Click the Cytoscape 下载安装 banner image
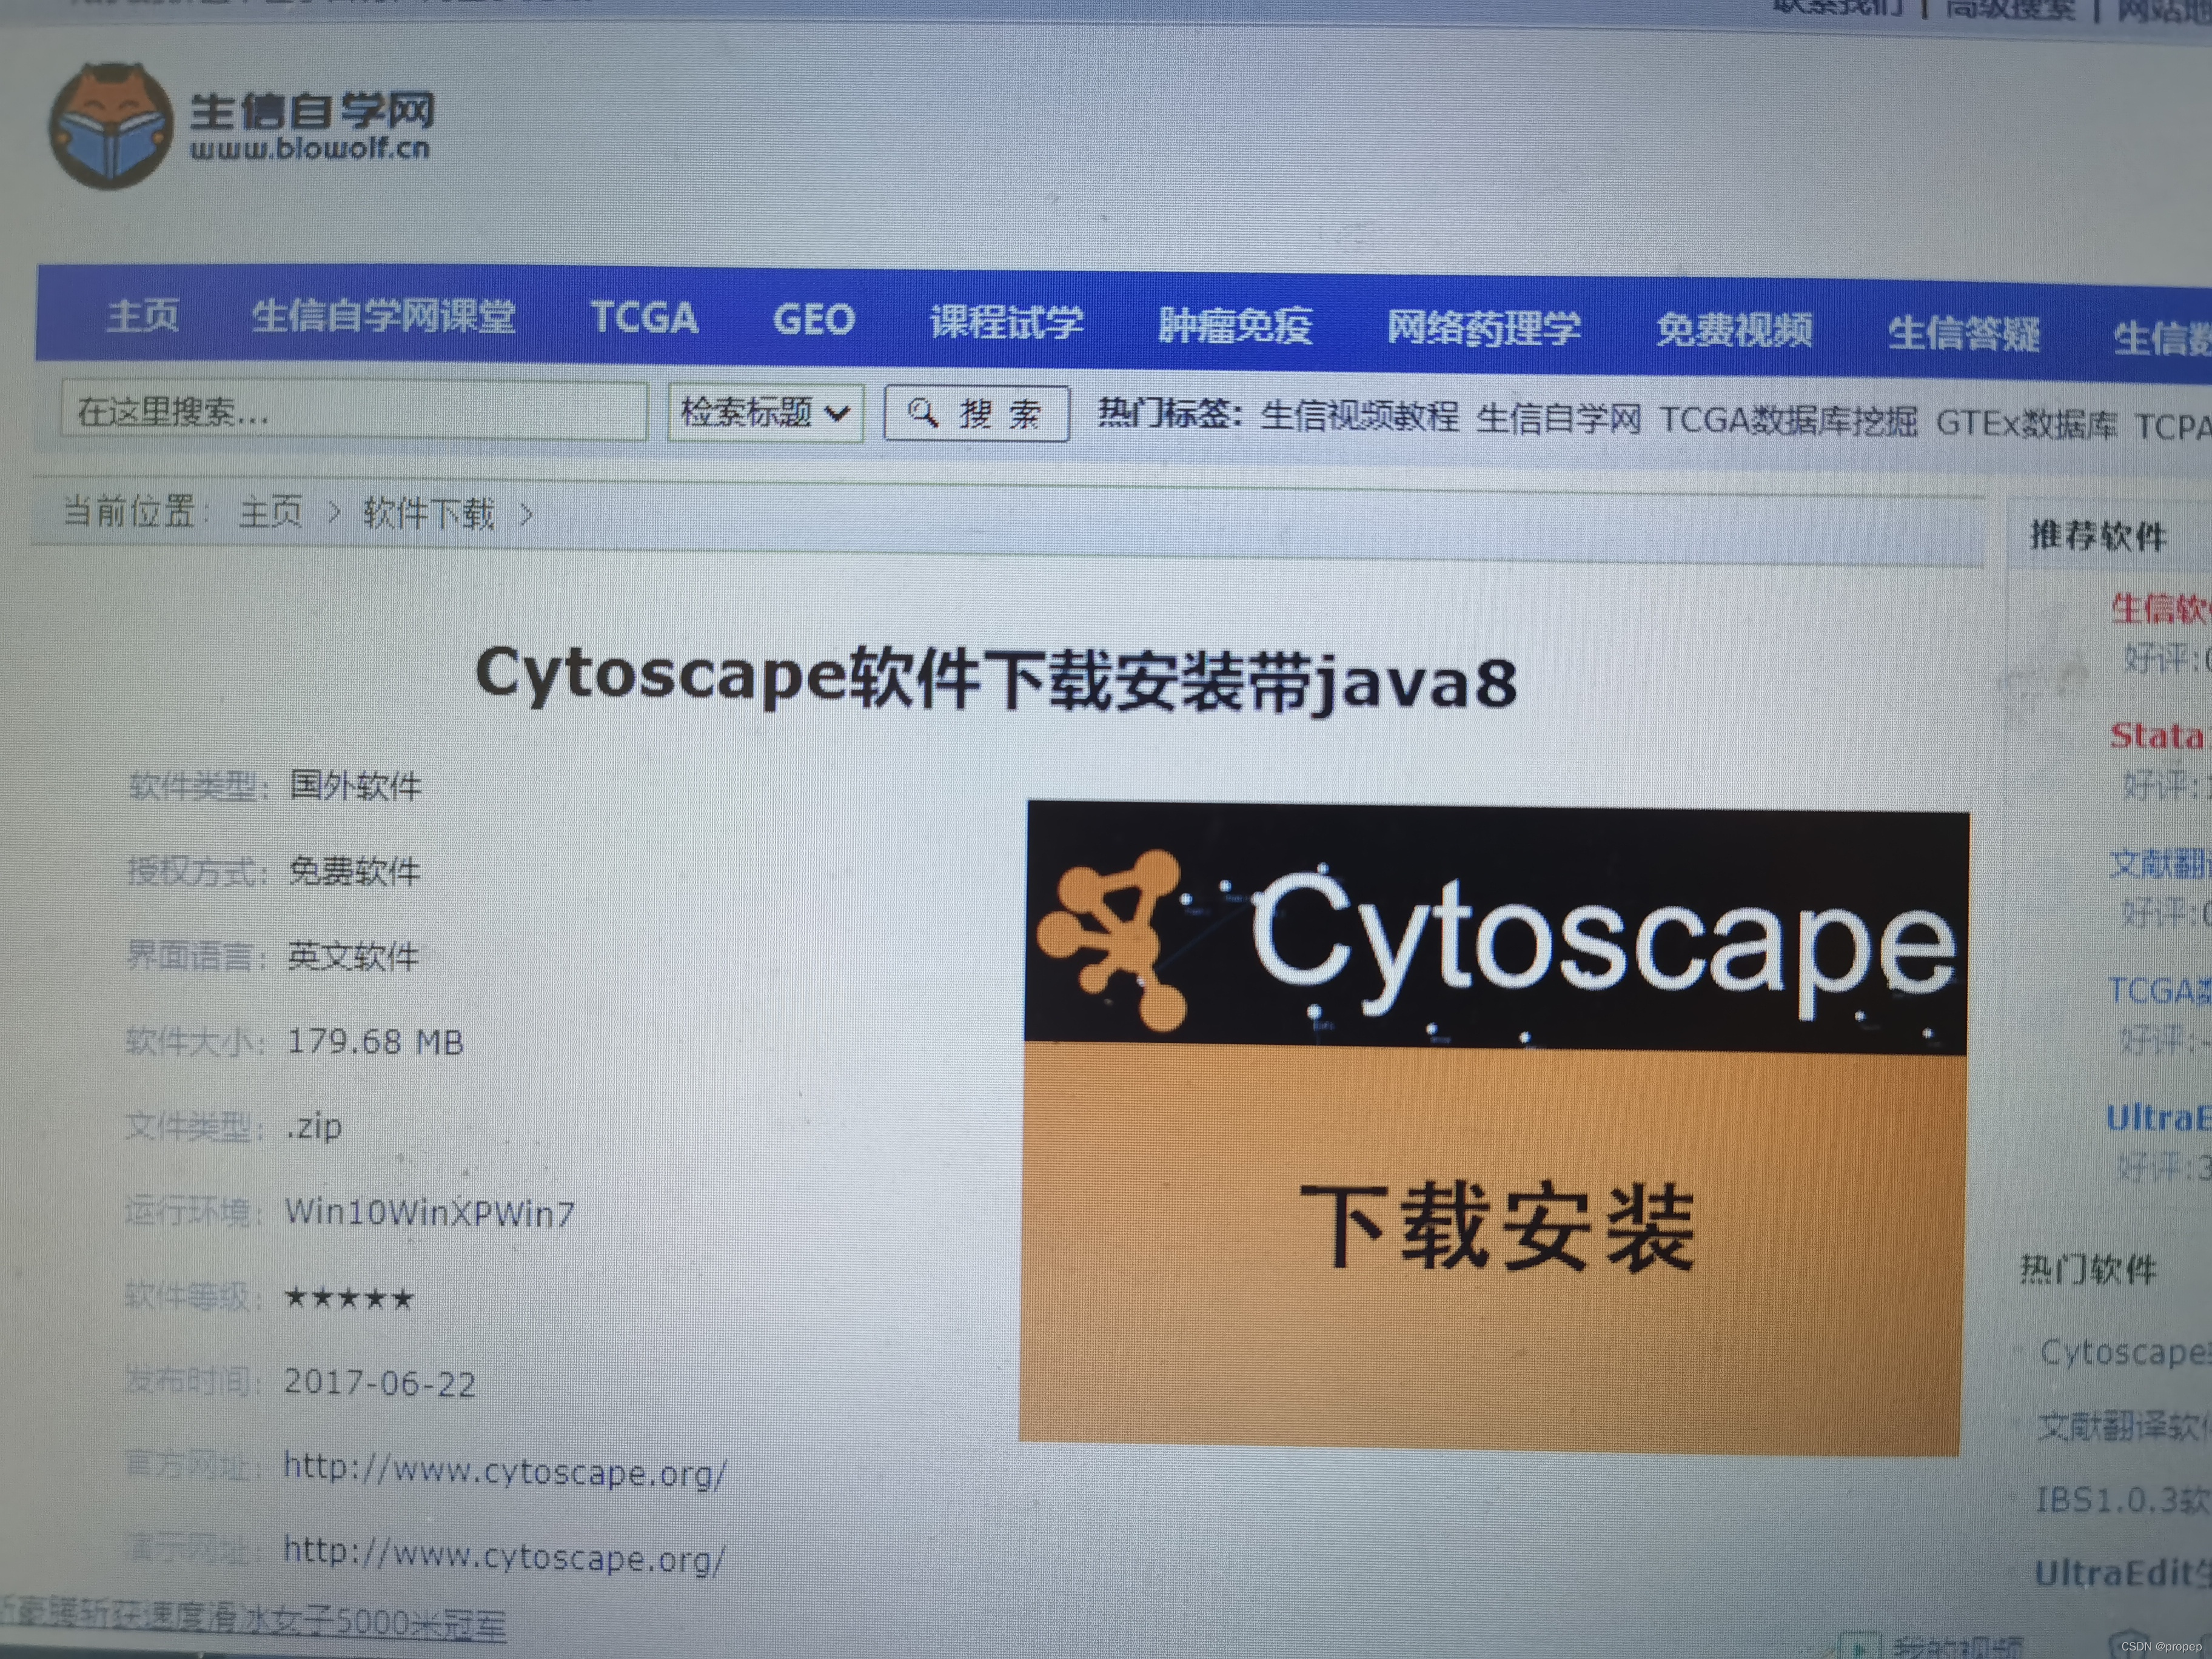2212x1659 pixels. [x=1494, y=1127]
